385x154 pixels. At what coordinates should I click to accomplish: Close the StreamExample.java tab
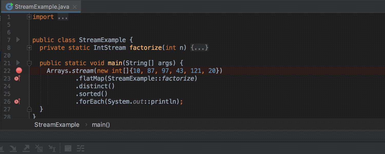click(75, 7)
